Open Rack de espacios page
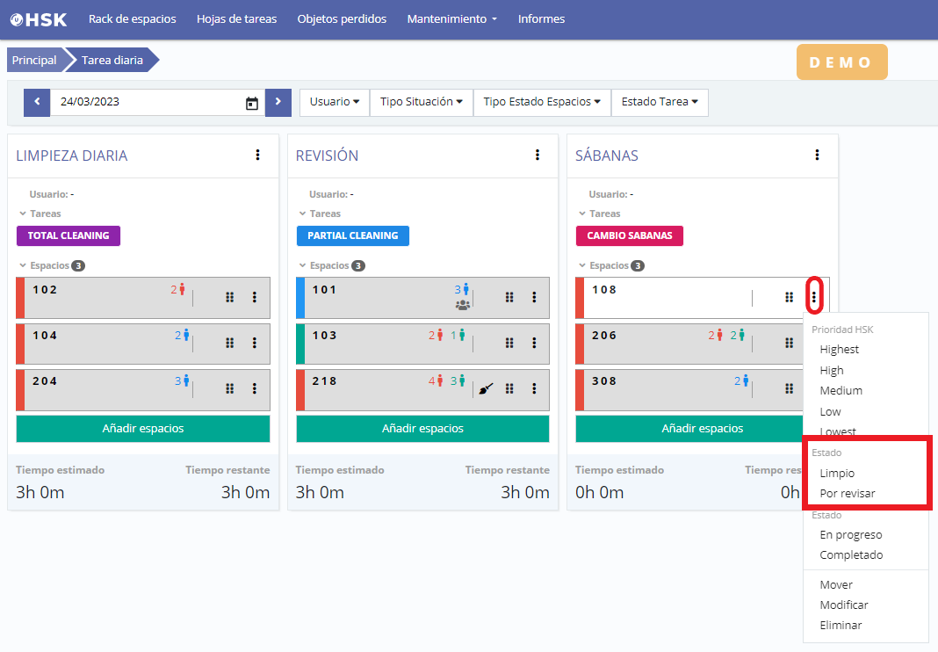938x652 pixels. pos(132,18)
